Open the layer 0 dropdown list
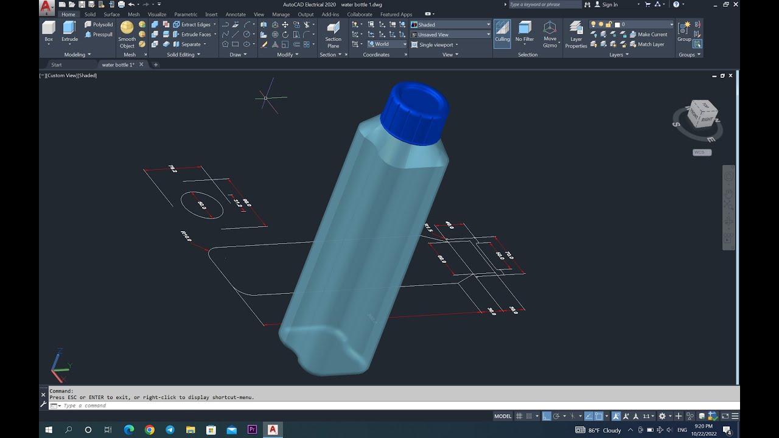The height and width of the screenshot is (438, 779). (632, 25)
